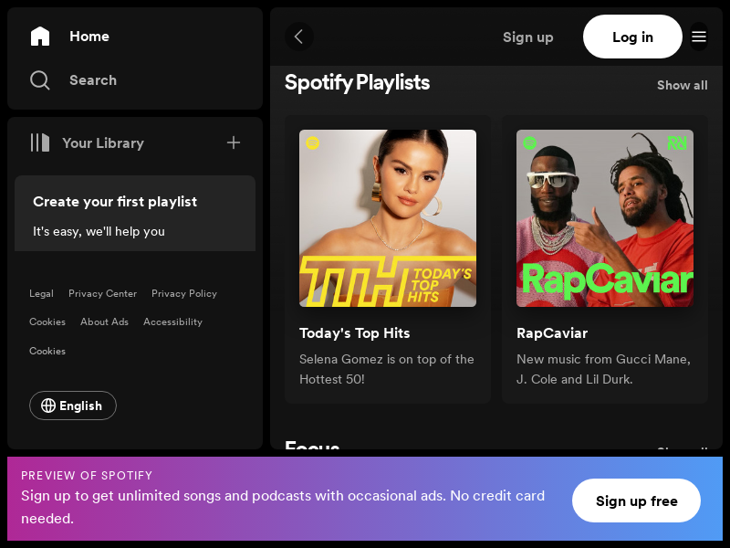Click the Sign up free button
This screenshot has width=730, height=548.
[x=636, y=501]
